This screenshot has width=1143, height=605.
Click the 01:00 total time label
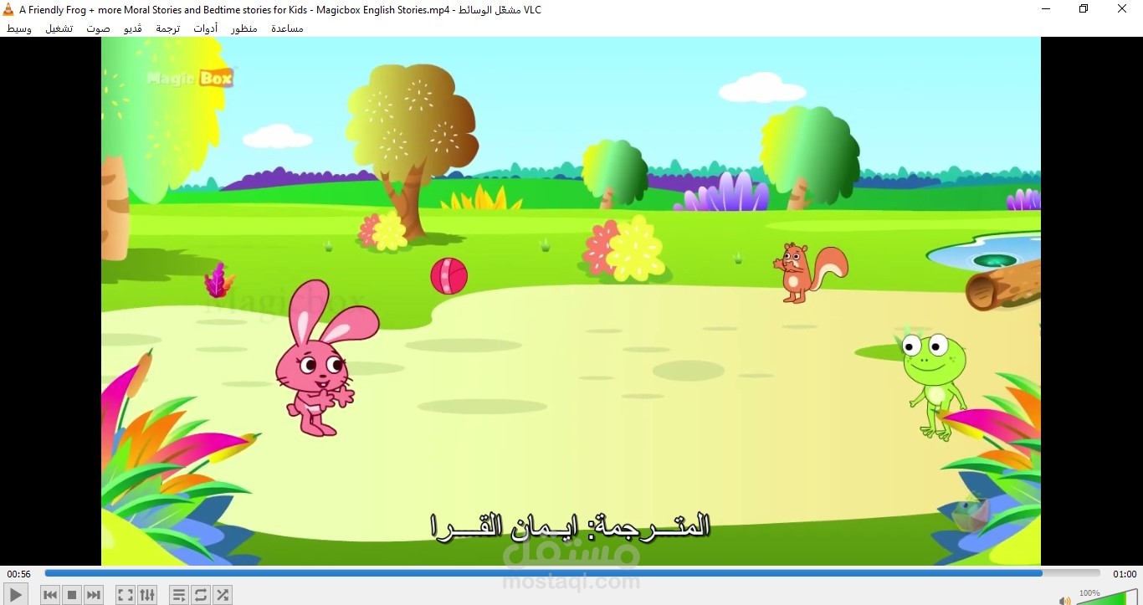coord(1125,574)
